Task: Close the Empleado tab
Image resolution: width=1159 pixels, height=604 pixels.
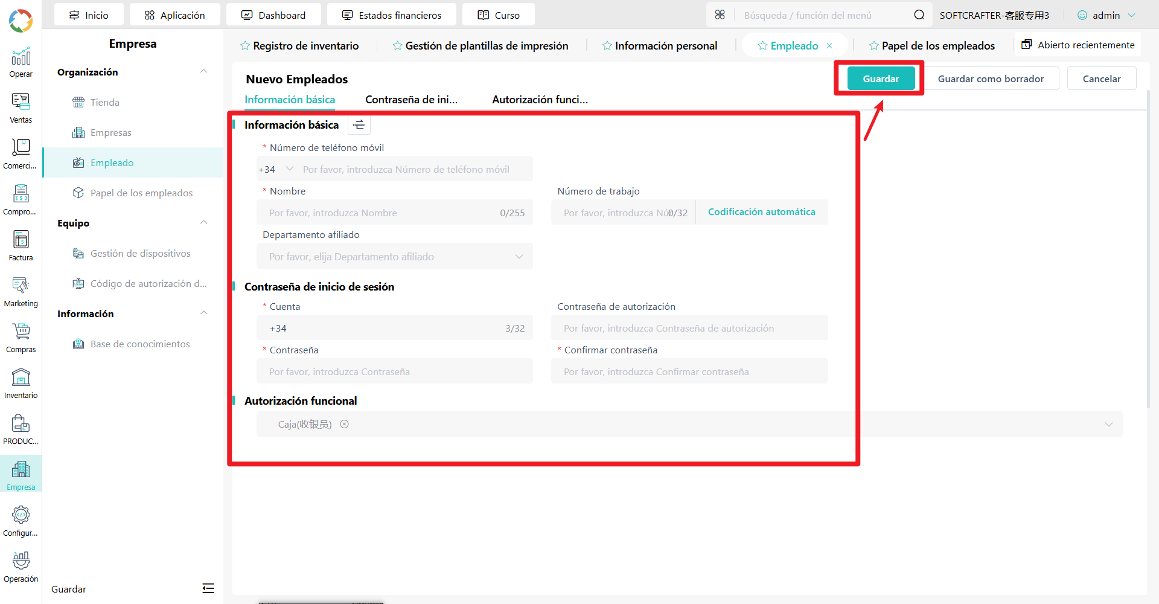Action: tap(829, 46)
